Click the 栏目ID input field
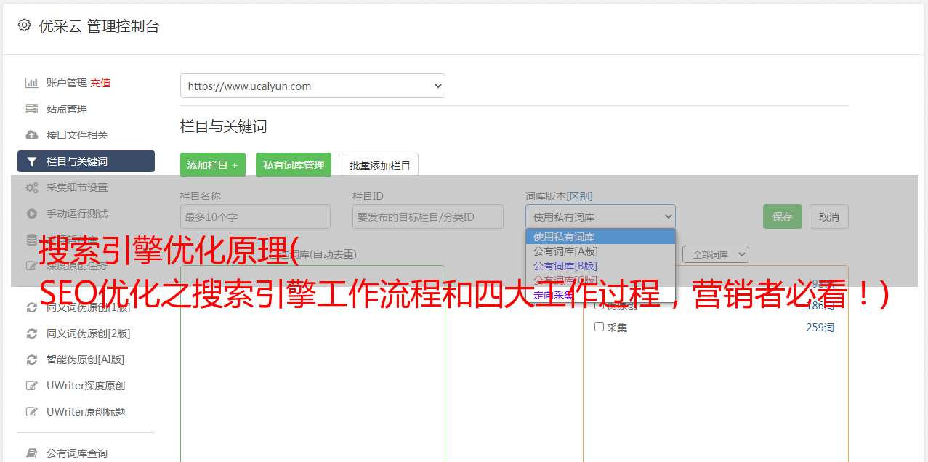The width and height of the screenshot is (928, 462). [x=428, y=216]
